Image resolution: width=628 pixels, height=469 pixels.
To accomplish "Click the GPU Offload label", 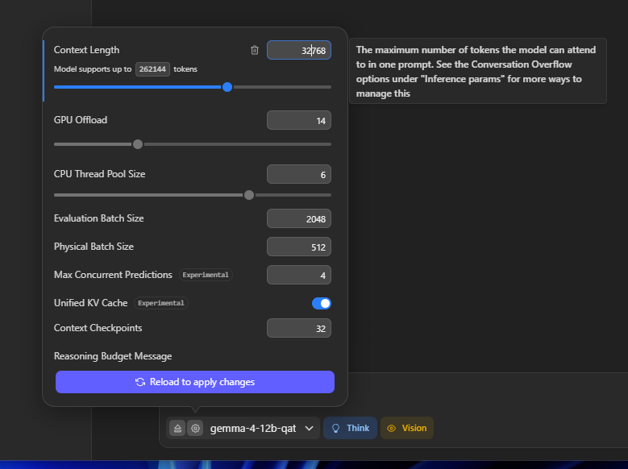I will [x=81, y=120].
